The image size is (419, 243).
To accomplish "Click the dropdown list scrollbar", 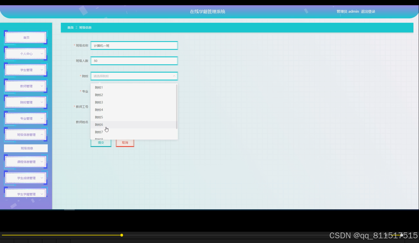I will [177, 106].
